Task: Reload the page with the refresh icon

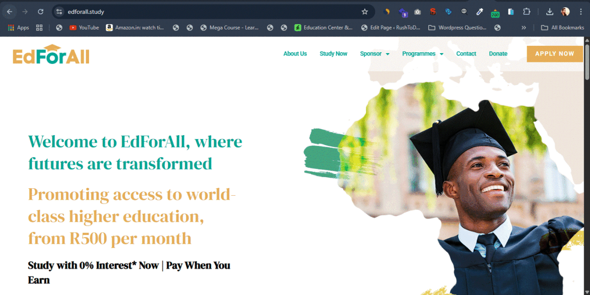Action: 41,12
